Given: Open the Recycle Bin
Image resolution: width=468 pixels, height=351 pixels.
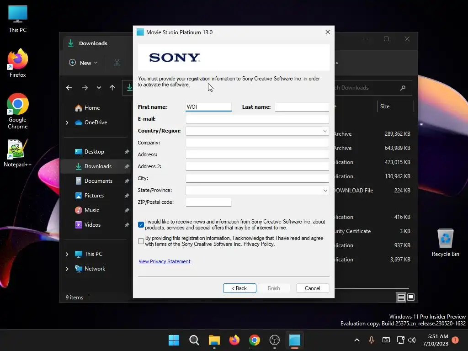Looking at the screenshot, I should tap(445, 243).
